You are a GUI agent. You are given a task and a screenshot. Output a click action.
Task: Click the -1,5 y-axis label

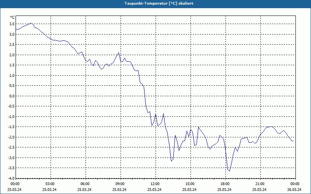pos(11,127)
